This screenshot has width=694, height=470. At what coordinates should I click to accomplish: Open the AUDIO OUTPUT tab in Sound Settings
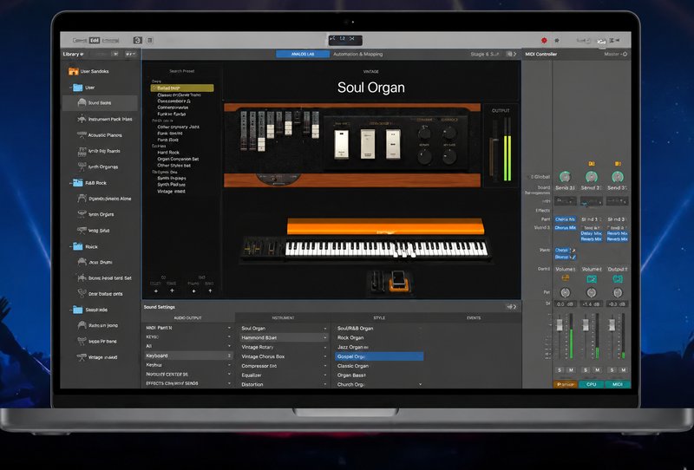(x=187, y=317)
